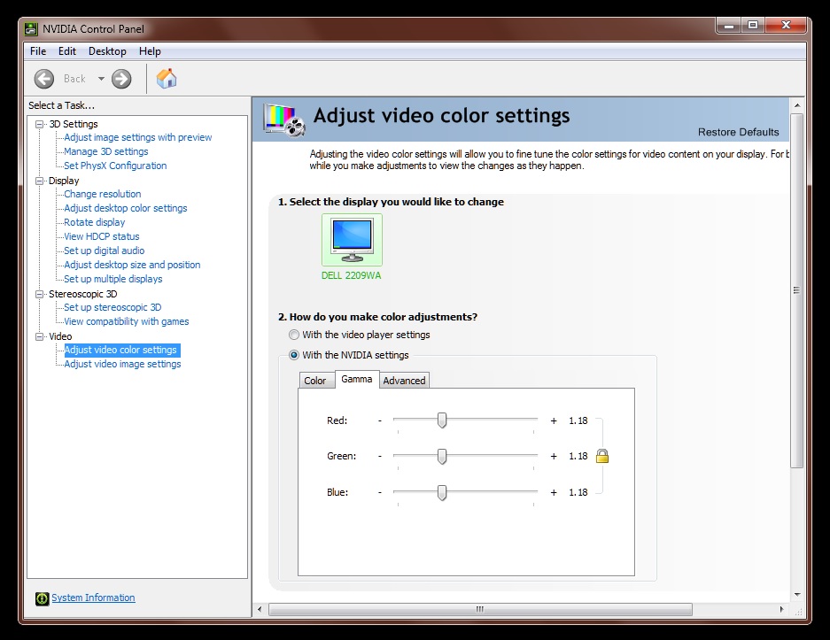Select 'With the video player settings' option
This screenshot has width=830, height=640.
coord(294,335)
